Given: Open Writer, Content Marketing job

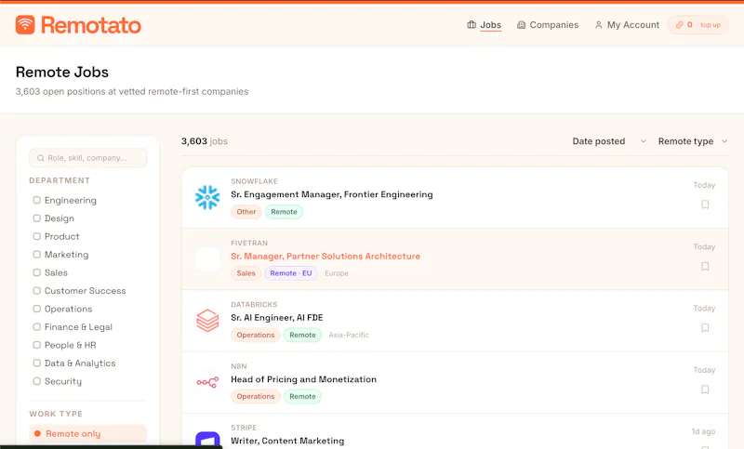Looking at the screenshot, I should (x=287, y=441).
